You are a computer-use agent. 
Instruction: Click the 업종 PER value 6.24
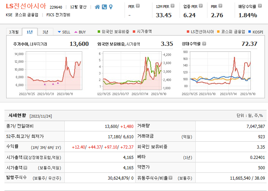189,15
